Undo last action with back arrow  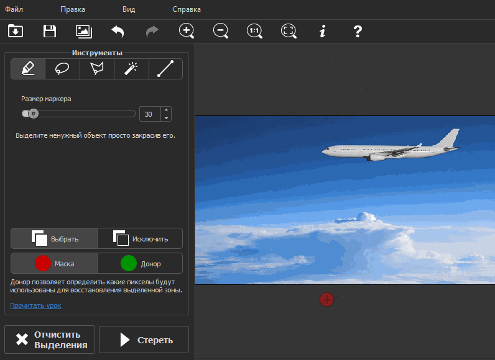[x=118, y=31]
